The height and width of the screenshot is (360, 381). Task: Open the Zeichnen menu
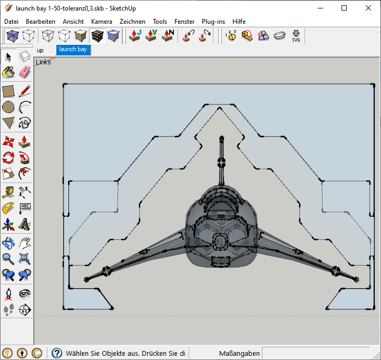point(132,22)
